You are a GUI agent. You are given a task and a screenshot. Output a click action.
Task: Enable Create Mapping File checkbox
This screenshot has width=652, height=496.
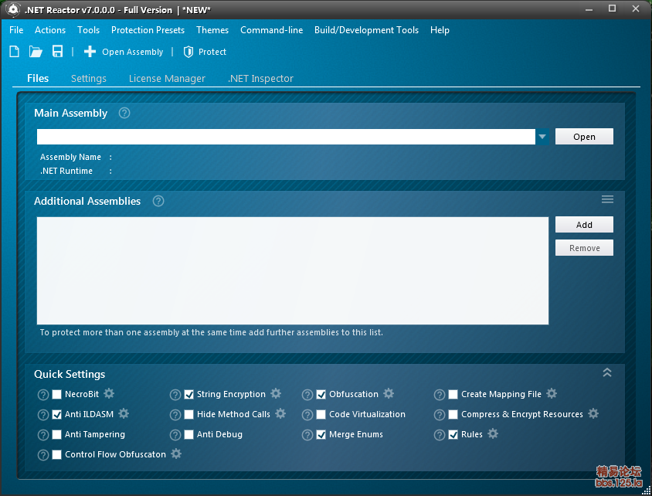(453, 394)
